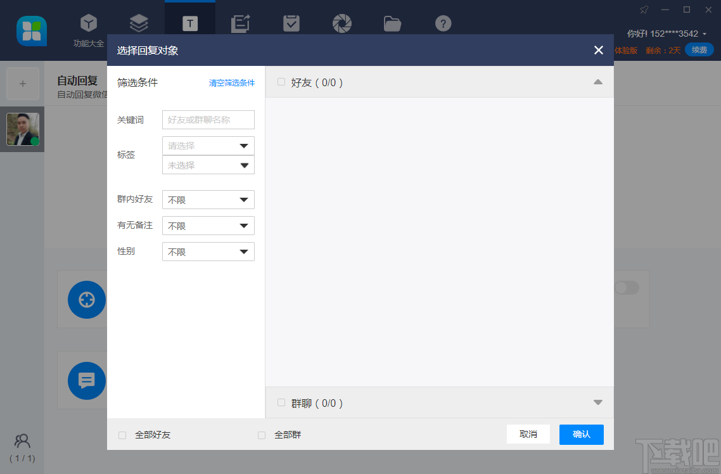Toggle the switch behind the dialog
This screenshot has height=474, width=721.
coord(627,288)
